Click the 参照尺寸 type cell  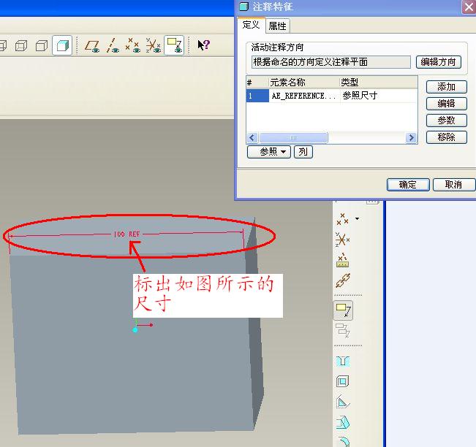[x=379, y=96]
